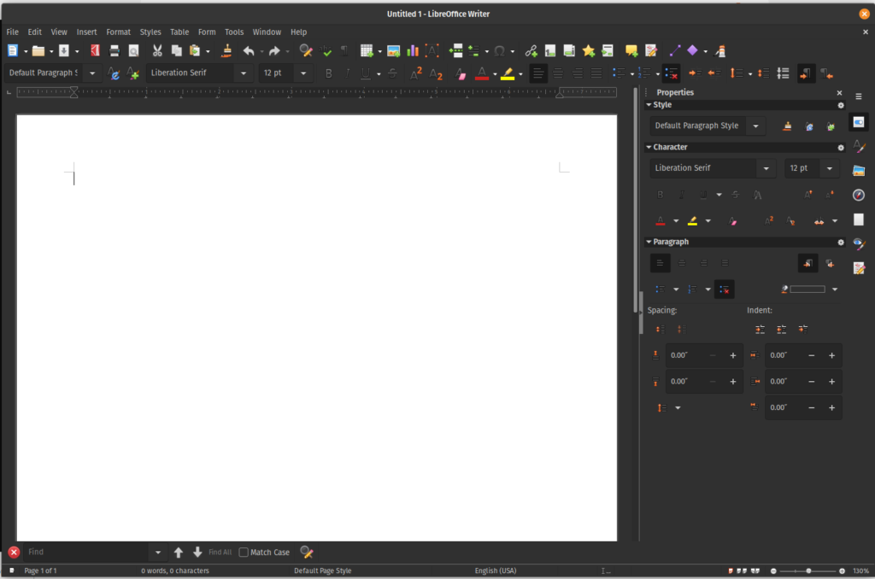The height and width of the screenshot is (579, 875).
Task: Click the Print icon in the toolbar
Action: point(115,50)
